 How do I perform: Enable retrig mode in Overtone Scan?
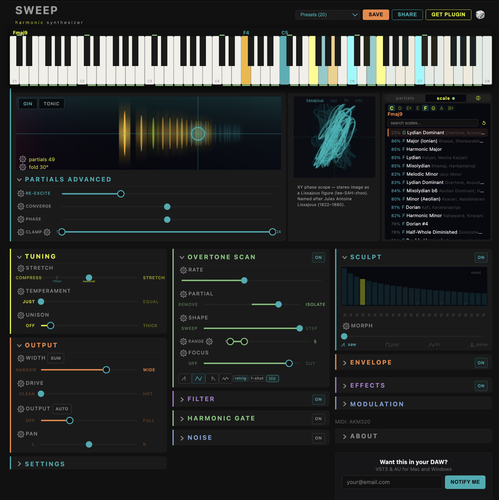coord(241,378)
